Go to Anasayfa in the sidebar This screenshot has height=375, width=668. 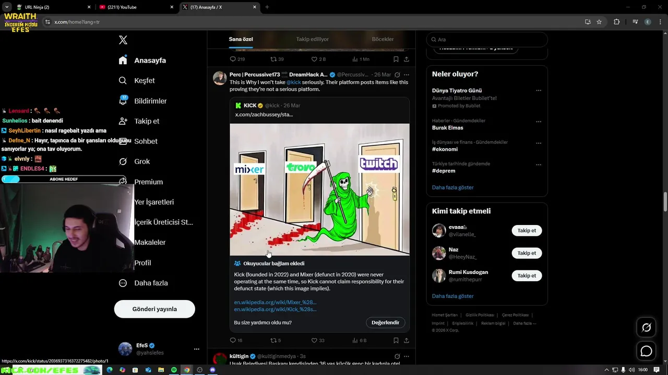142,60
